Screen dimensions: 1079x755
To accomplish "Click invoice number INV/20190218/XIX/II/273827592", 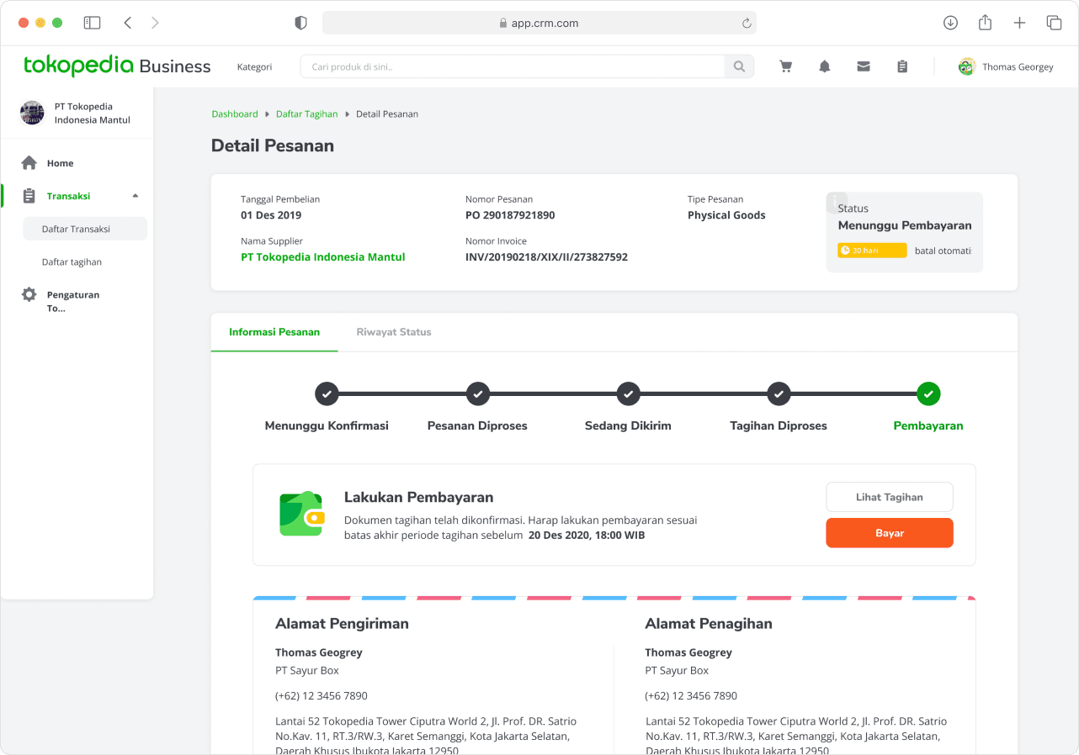I will pyautogui.click(x=546, y=257).
